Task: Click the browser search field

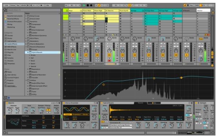Action: pos(33,10)
